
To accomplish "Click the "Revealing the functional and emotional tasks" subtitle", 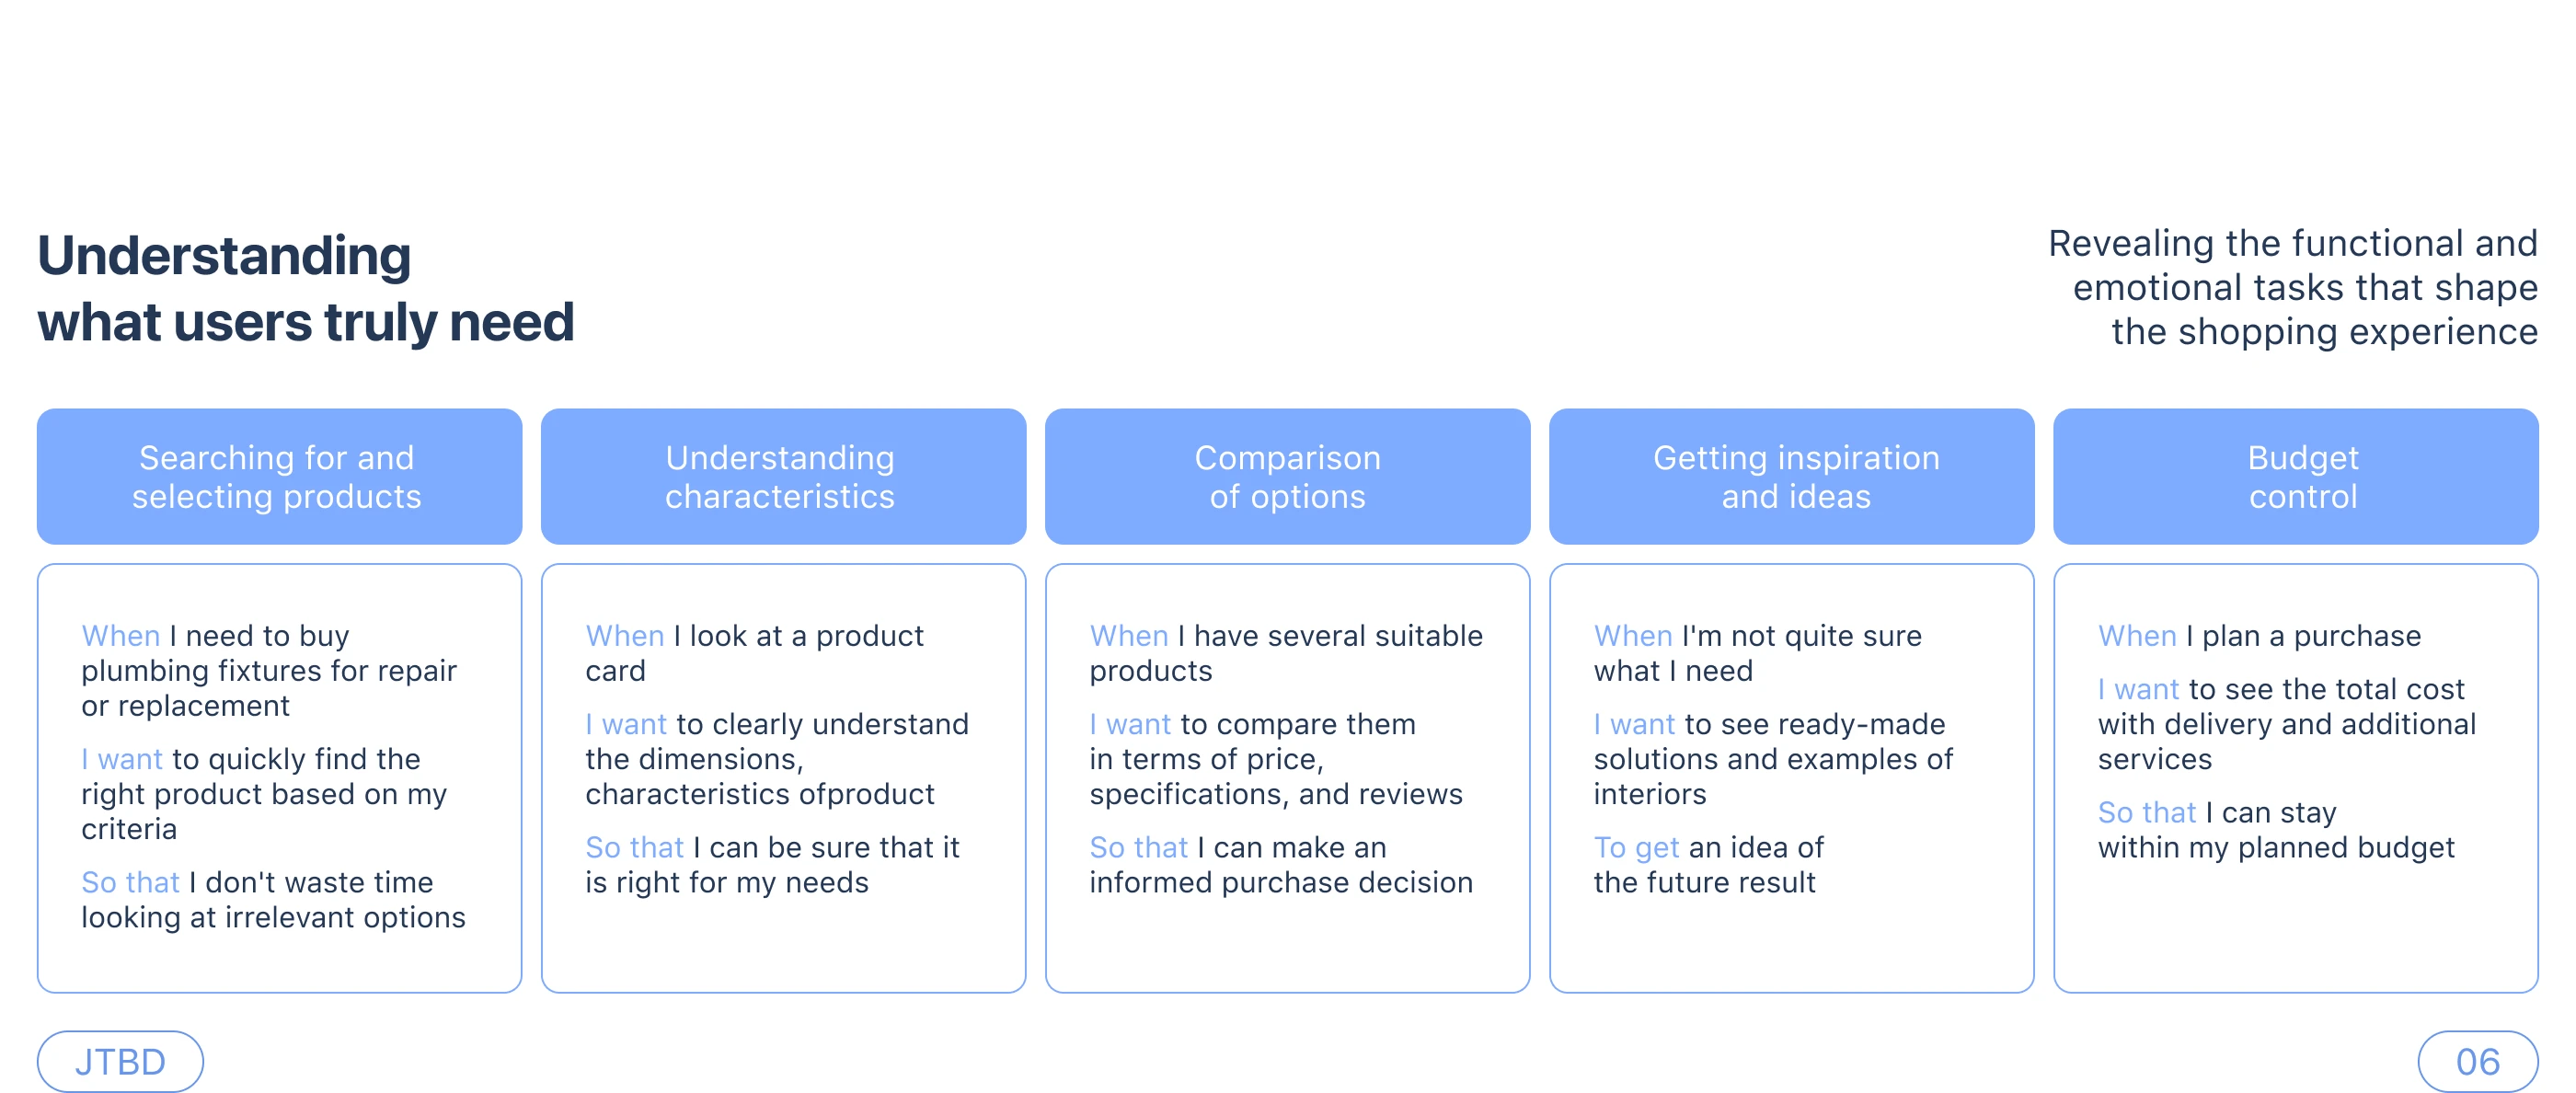I will [2292, 287].
